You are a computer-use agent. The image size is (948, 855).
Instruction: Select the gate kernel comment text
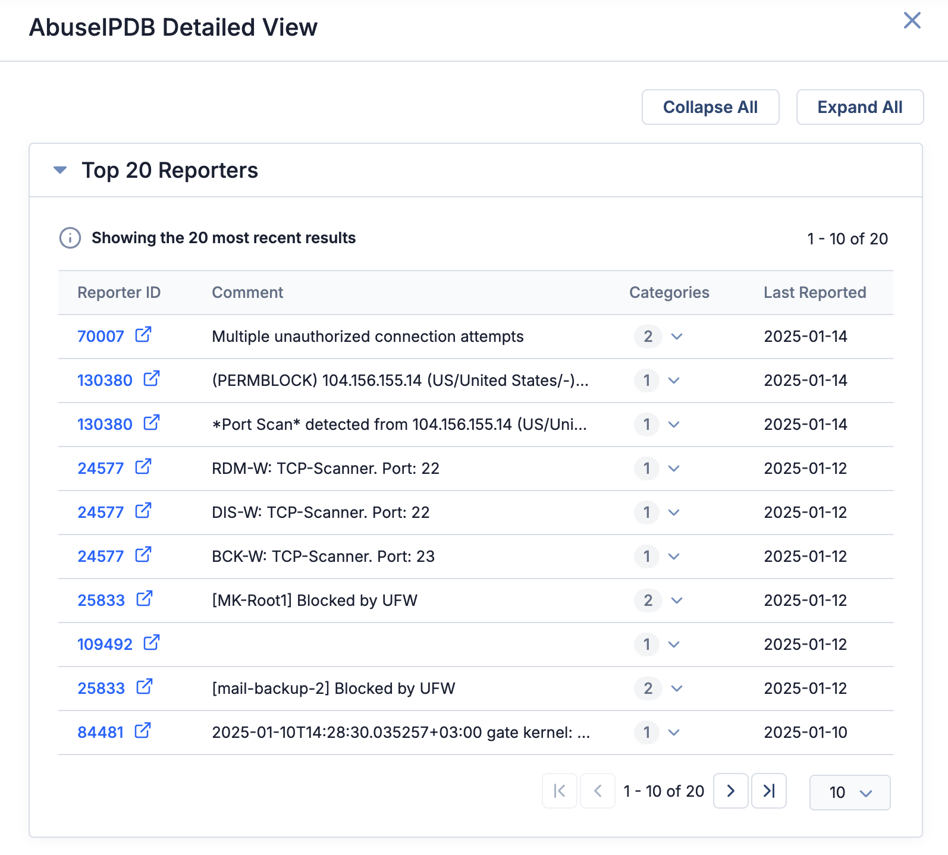(x=401, y=733)
